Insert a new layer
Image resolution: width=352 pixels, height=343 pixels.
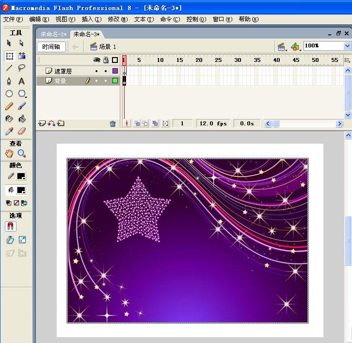coord(42,123)
